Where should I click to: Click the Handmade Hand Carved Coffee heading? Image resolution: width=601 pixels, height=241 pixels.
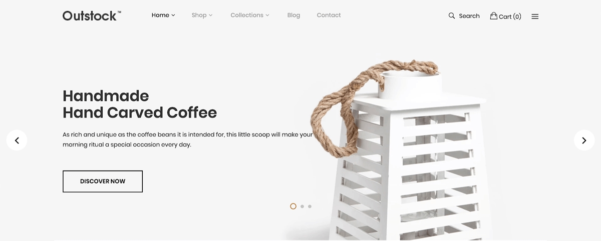point(140,104)
